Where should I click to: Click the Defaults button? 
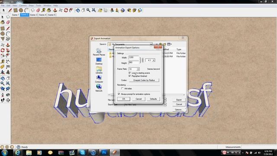pos(153,99)
